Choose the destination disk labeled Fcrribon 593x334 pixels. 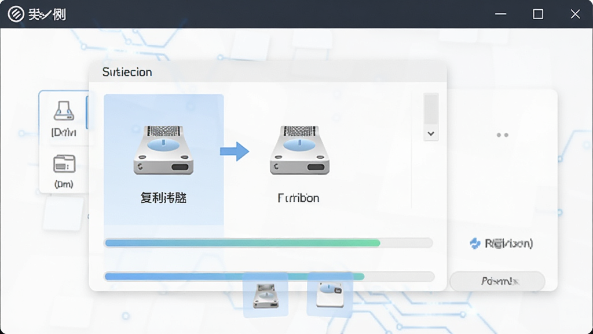click(x=299, y=150)
